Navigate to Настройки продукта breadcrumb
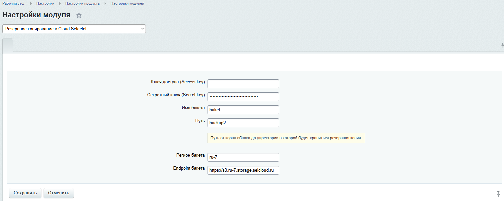Viewport: 504px width, 201px height. tap(82, 3)
